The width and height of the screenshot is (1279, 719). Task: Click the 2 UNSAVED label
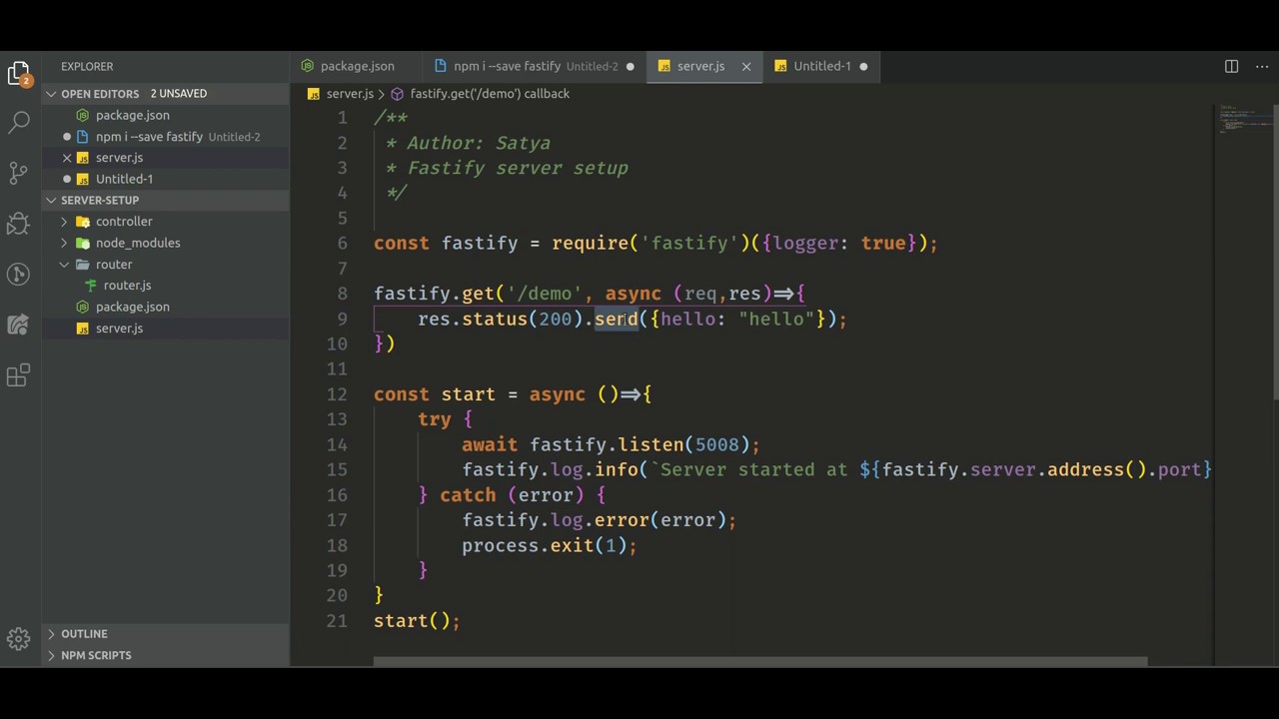(x=178, y=94)
